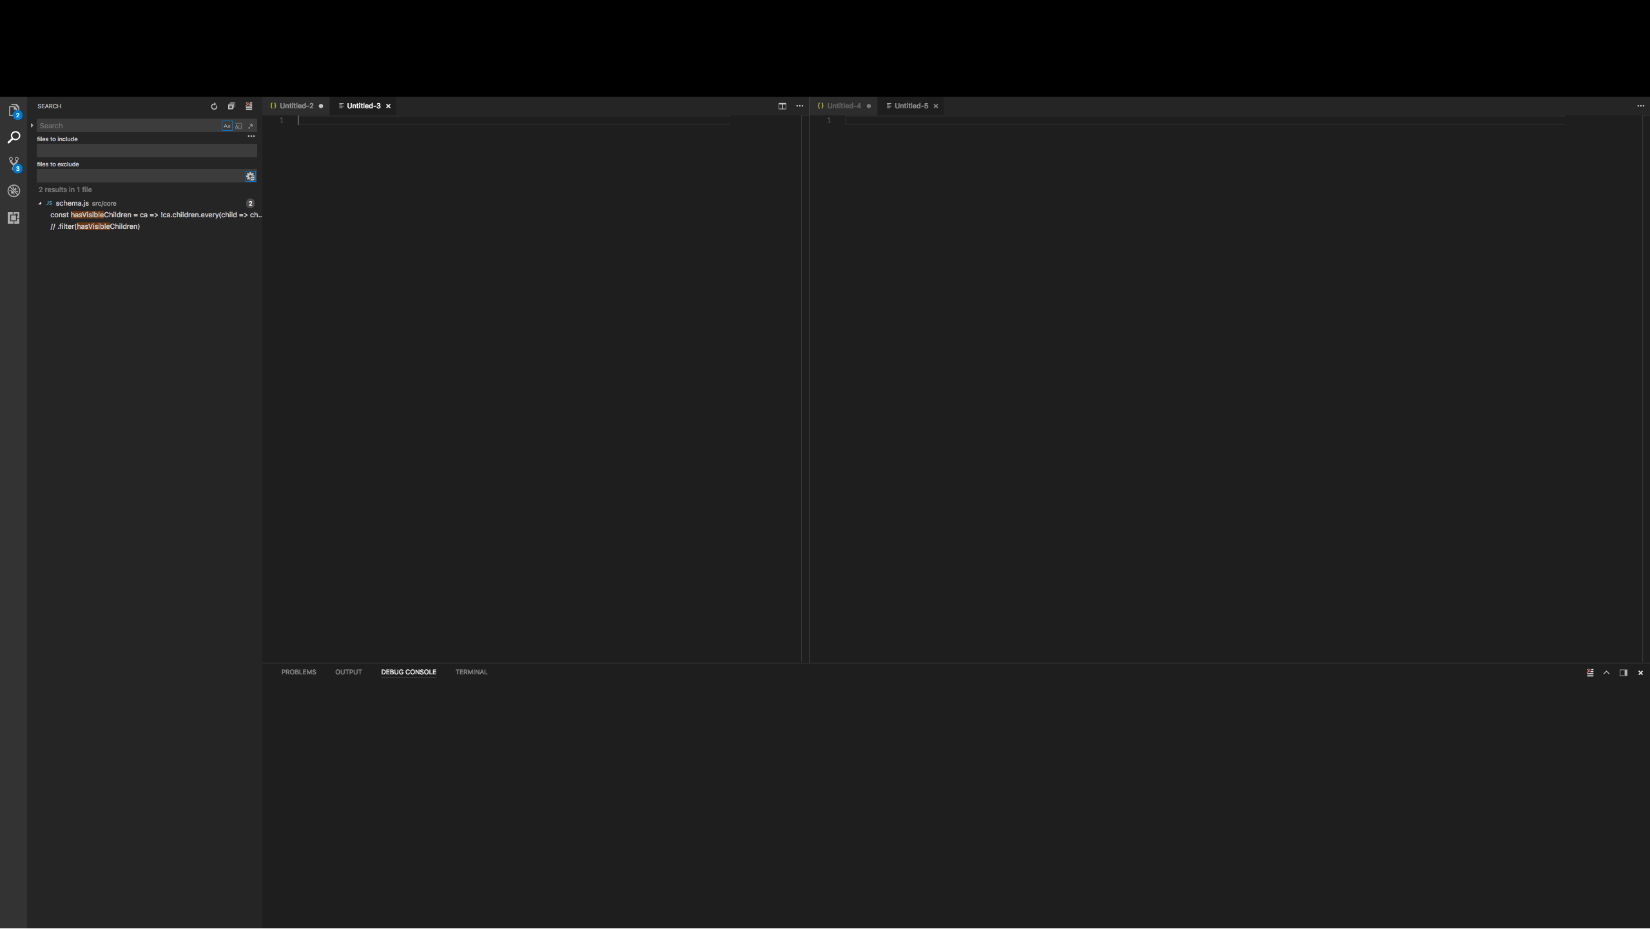Image resolution: width=1650 pixels, height=929 pixels.
Task: Open the Source Control view
Action: (14, 163)
